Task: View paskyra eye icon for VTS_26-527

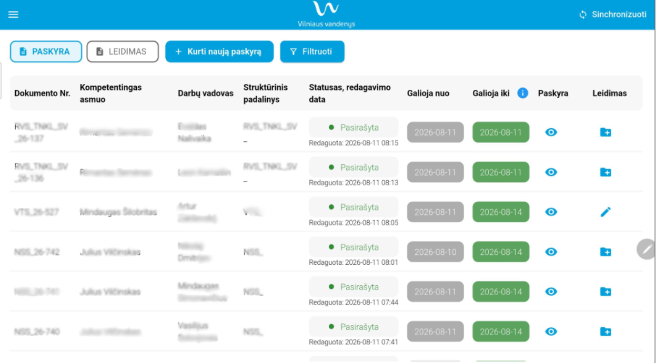Action: 551,212
